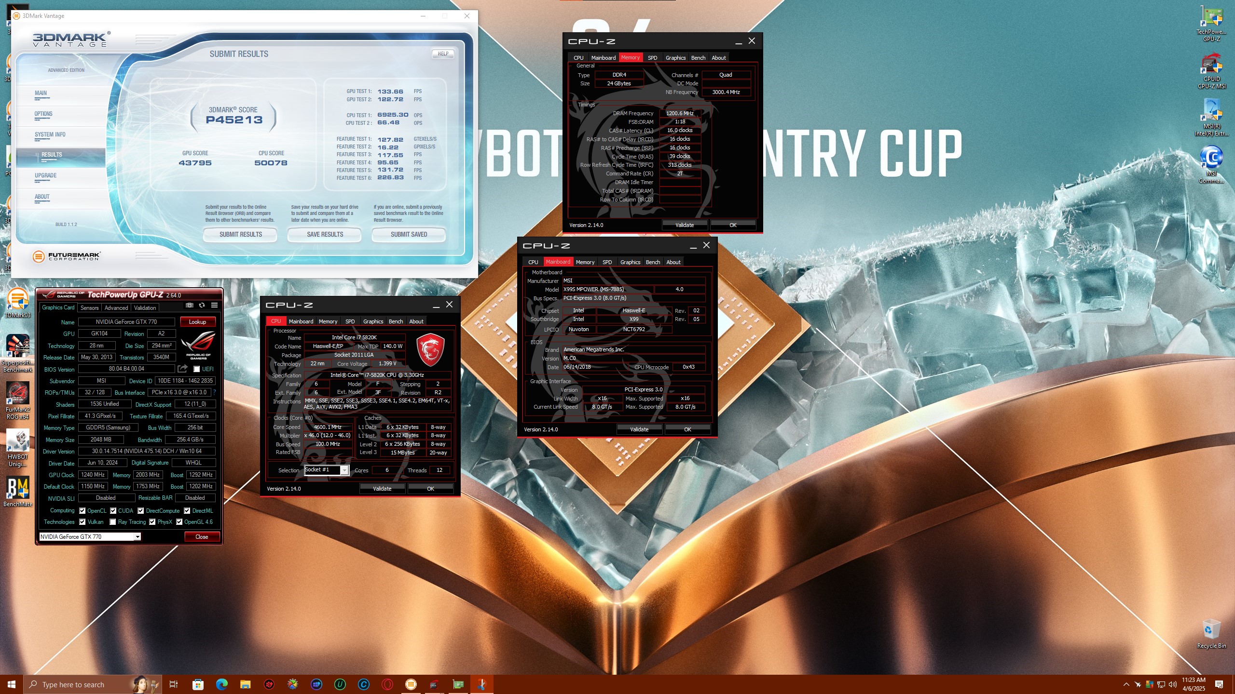Switch to the Advanced tab in GPU-Z
This screenshot has height=694, width=1235.
116,308
